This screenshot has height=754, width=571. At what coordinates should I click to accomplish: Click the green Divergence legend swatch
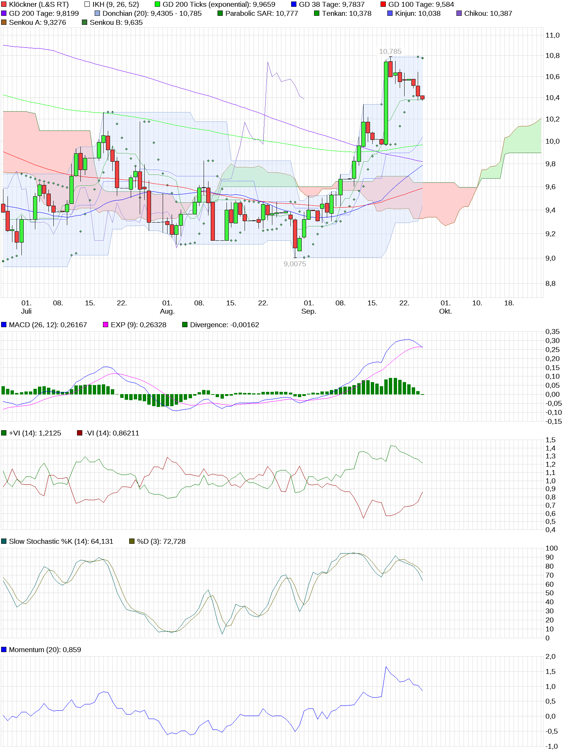click(x=185, y=325)
